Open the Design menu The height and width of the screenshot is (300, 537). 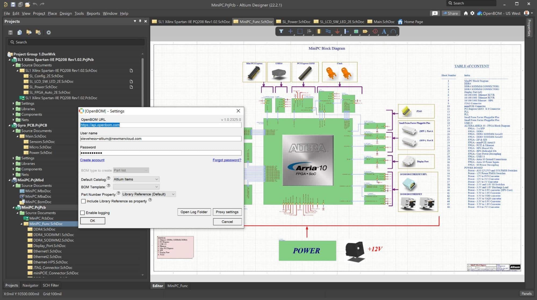pos(66,13)
